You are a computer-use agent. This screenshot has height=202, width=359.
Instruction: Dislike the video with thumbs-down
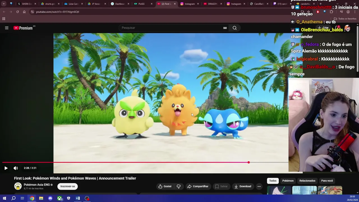[x=179, y=186]
